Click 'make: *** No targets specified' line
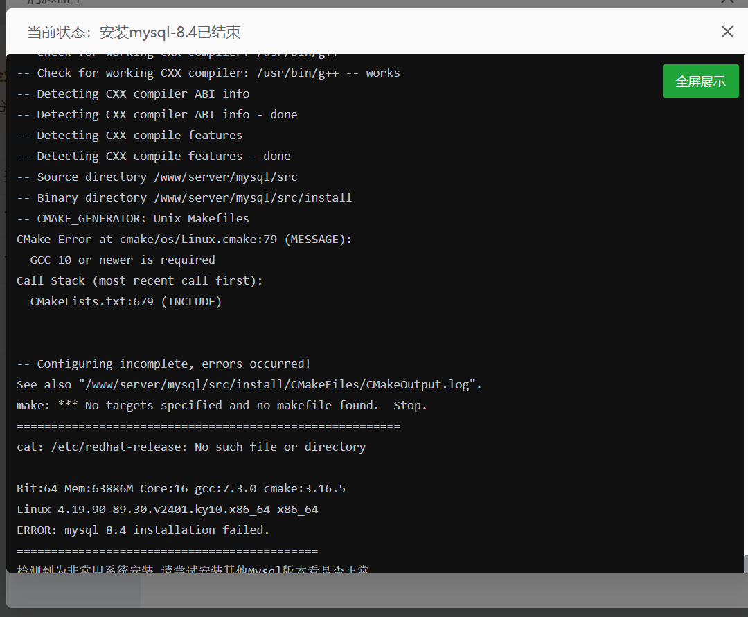 (x=222, y=405)
